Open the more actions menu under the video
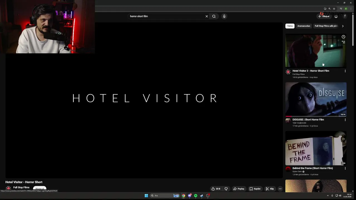The height and width of the screenshot is (200, 356). pyautogui.click(x=280, y=189)
